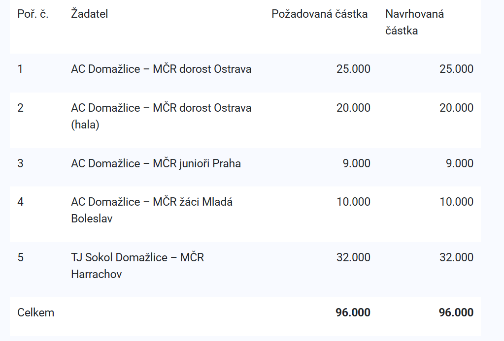The height and width of the screenshot is (341, 504).
Task: Click proposed amount 32.000 for TJ Sokol
Action: [x=456, y=257]
